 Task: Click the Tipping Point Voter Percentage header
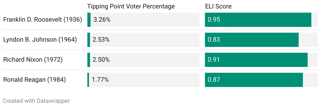pyautogui.click(x=131, y=6)
